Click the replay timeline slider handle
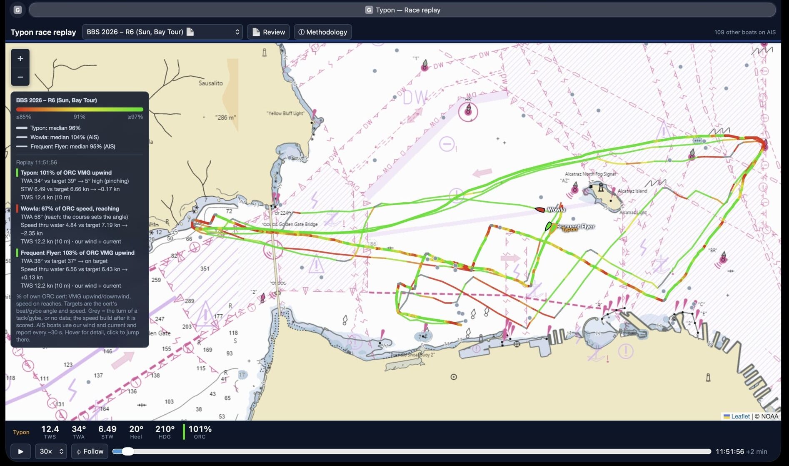The image size is (789, 466). (128, 451)
